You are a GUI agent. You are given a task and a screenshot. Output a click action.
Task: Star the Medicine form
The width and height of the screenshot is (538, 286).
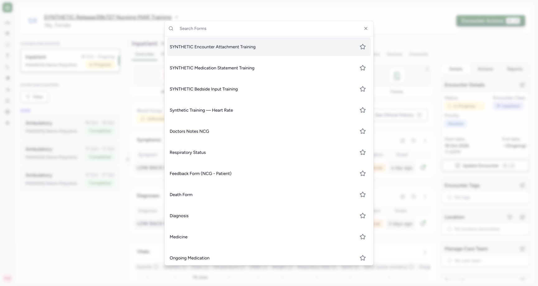362,237
